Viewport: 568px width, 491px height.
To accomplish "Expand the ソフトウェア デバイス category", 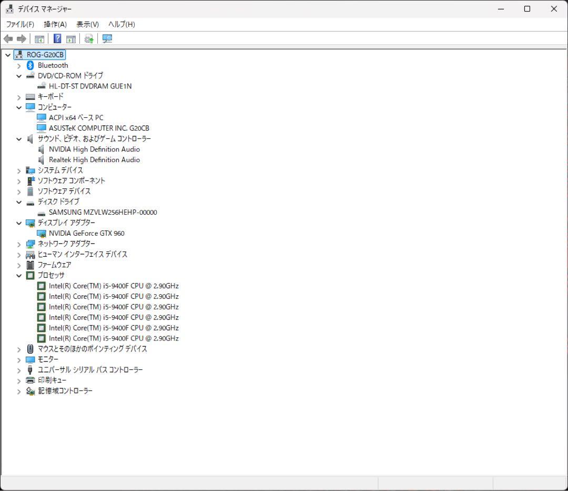I will pyautogui.click(x=19, y=192).
